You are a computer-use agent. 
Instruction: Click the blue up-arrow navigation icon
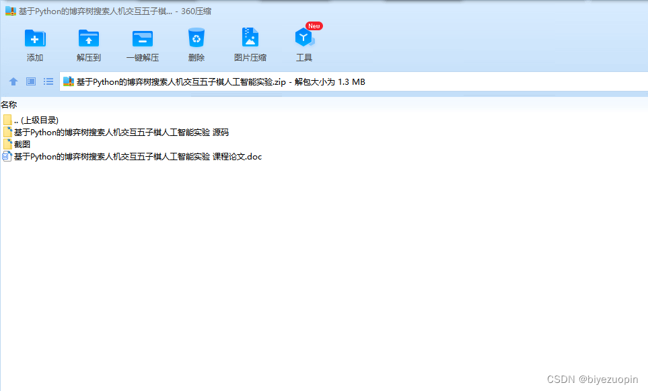[x=13, y=81]
